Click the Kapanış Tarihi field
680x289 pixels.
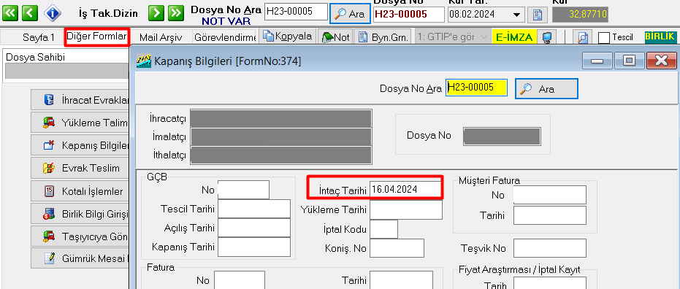pos(253,247)
